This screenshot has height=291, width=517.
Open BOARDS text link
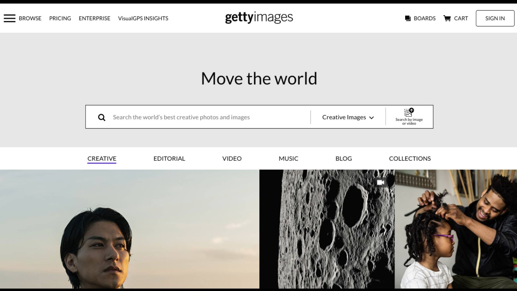tap(424, 18)
